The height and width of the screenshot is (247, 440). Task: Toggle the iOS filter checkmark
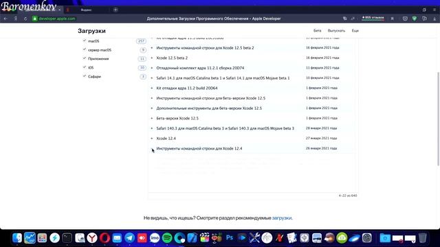[84, 67]
